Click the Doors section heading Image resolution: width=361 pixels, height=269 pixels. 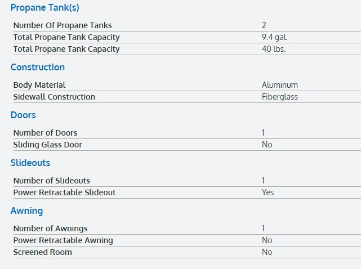[x=23, y=115]
